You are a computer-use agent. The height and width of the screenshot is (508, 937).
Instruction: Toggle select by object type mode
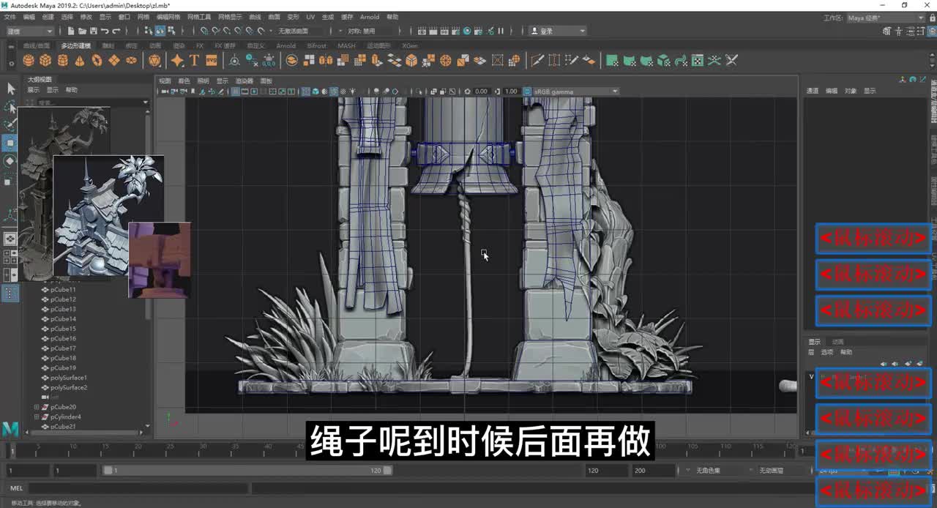tap(160, 31)
